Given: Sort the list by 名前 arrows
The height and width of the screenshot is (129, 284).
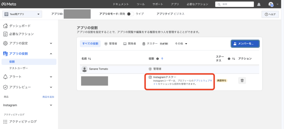Looking at the screenshot, I should [x=90, y=59].
